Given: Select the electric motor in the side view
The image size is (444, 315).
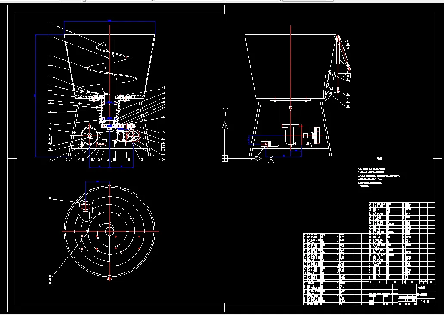Looking at the screenshot, I should coord(298,136).
